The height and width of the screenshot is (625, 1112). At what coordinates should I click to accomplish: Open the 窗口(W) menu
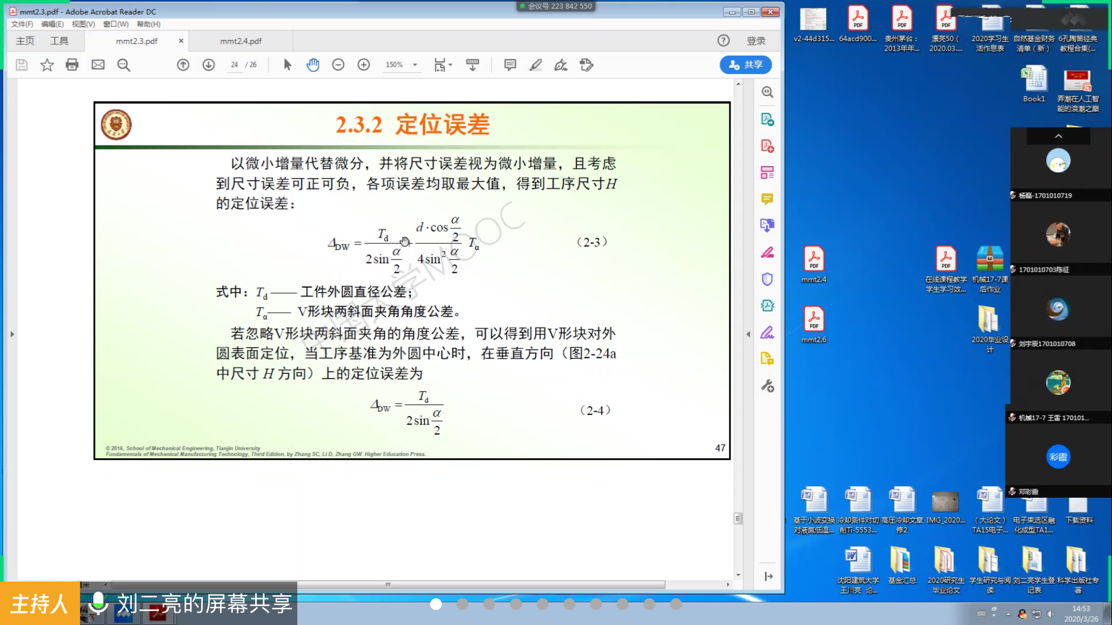116,24
